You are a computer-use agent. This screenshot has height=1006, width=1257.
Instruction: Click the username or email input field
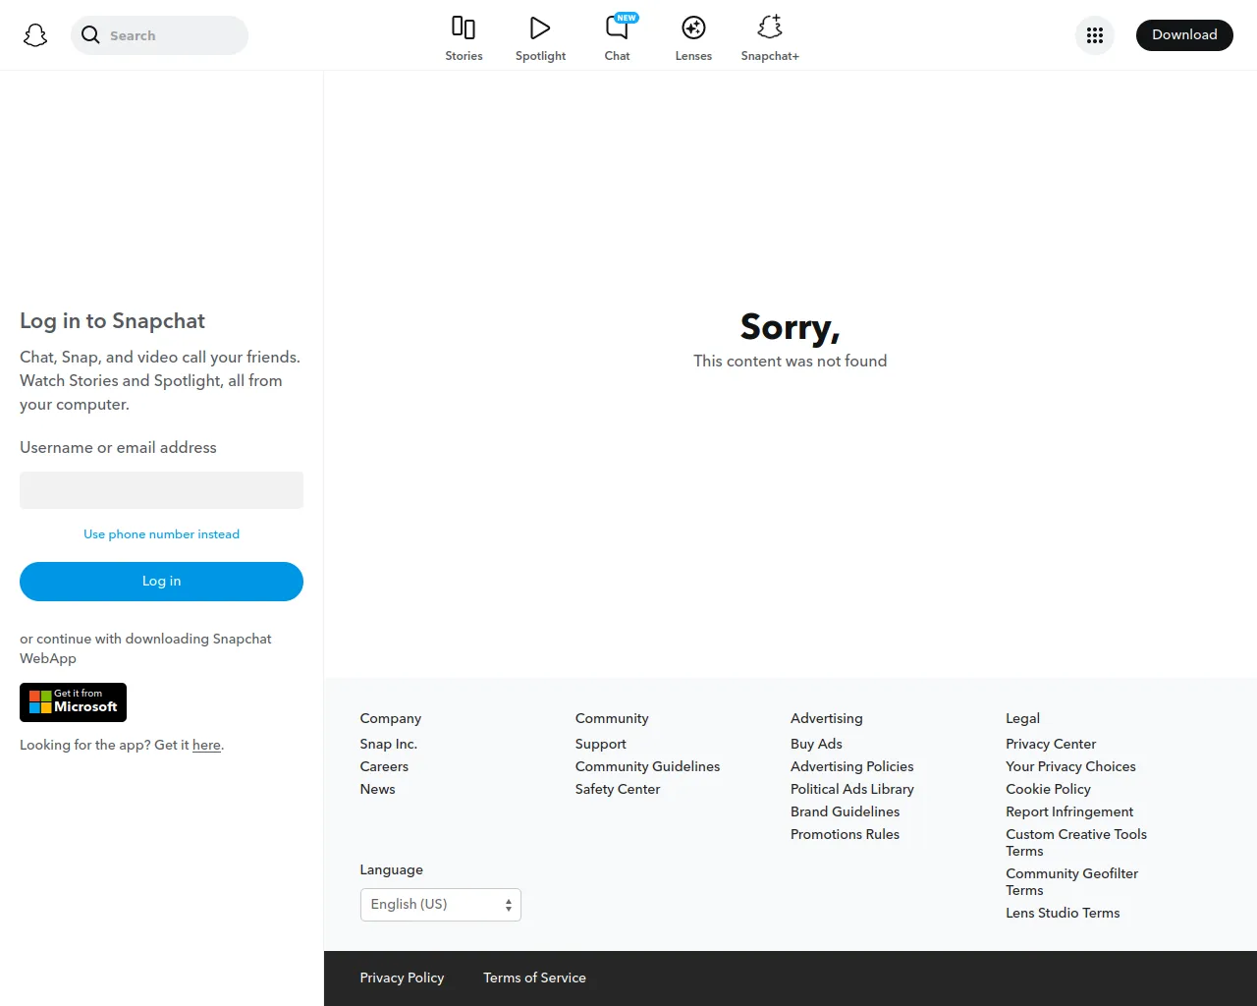(x=161, y=490)
